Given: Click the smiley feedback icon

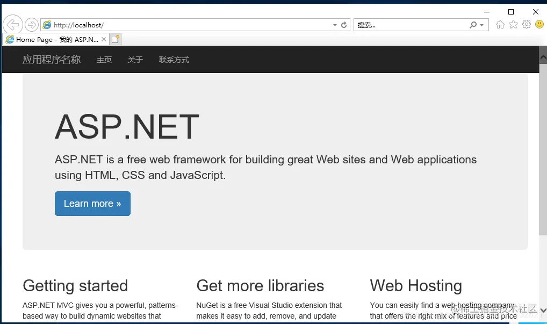Looking at the screenshot, I should pyautogui.click(x=539, y=24).
